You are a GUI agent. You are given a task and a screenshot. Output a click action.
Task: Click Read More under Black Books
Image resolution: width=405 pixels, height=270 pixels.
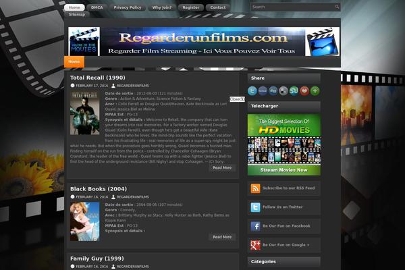(x=222, y=237)
